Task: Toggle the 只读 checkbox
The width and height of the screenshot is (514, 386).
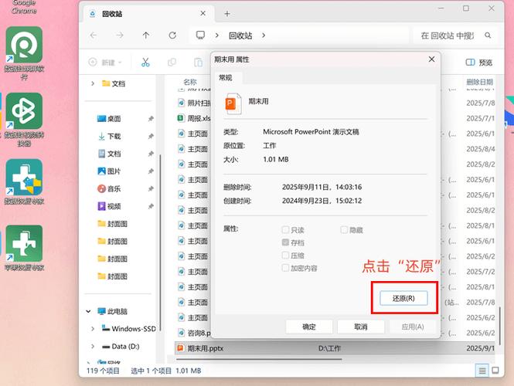Action: (285, 230)
